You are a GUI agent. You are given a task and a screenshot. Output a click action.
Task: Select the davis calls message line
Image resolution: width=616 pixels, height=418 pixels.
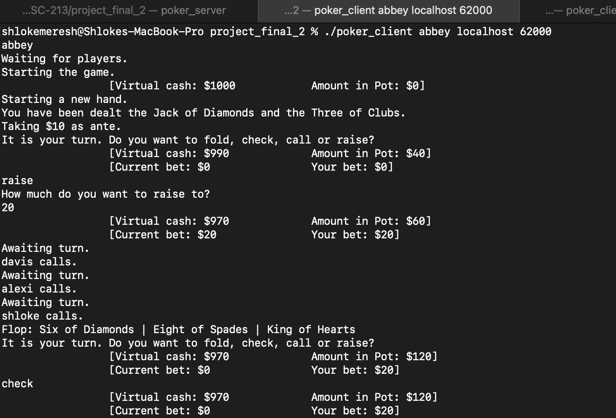(x=38, y=261)
